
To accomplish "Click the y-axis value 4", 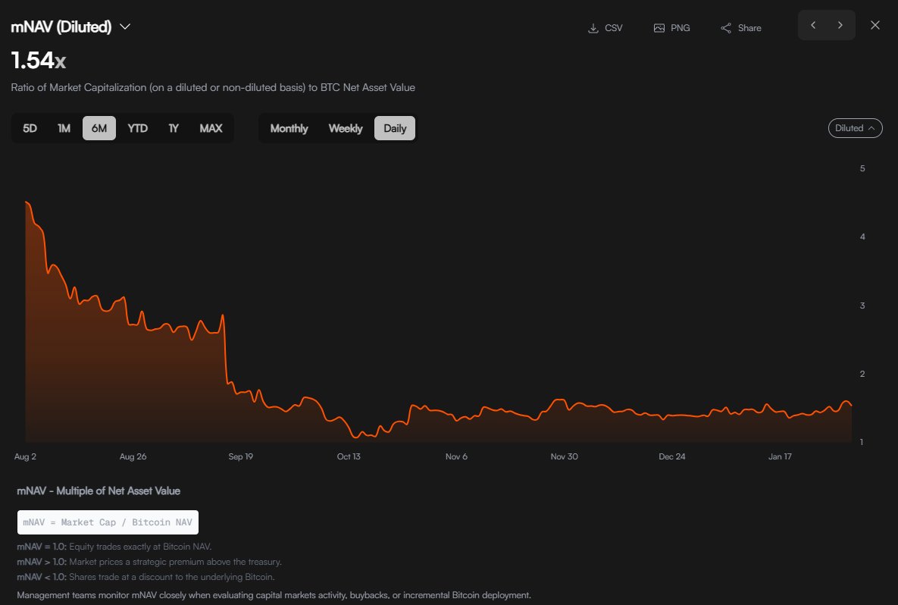I will (x=862, y=237).
